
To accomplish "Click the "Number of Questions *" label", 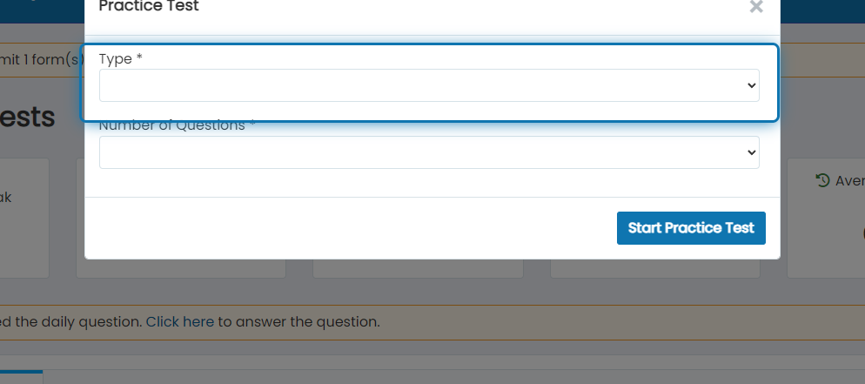I will (177, 125).
